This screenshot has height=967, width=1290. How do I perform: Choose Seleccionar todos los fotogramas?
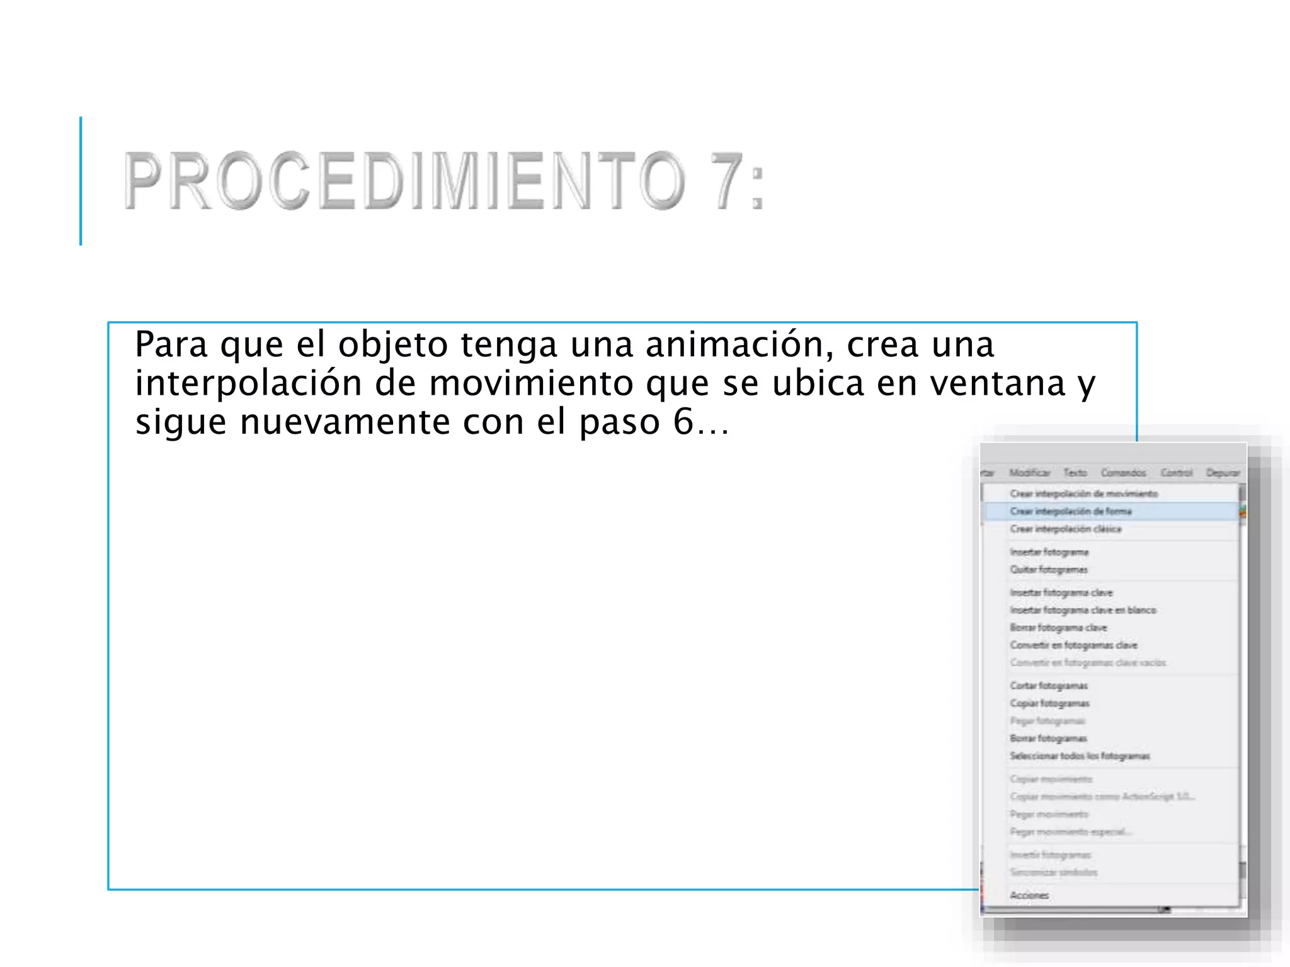pyautogui.click(x=1110, y=756)
